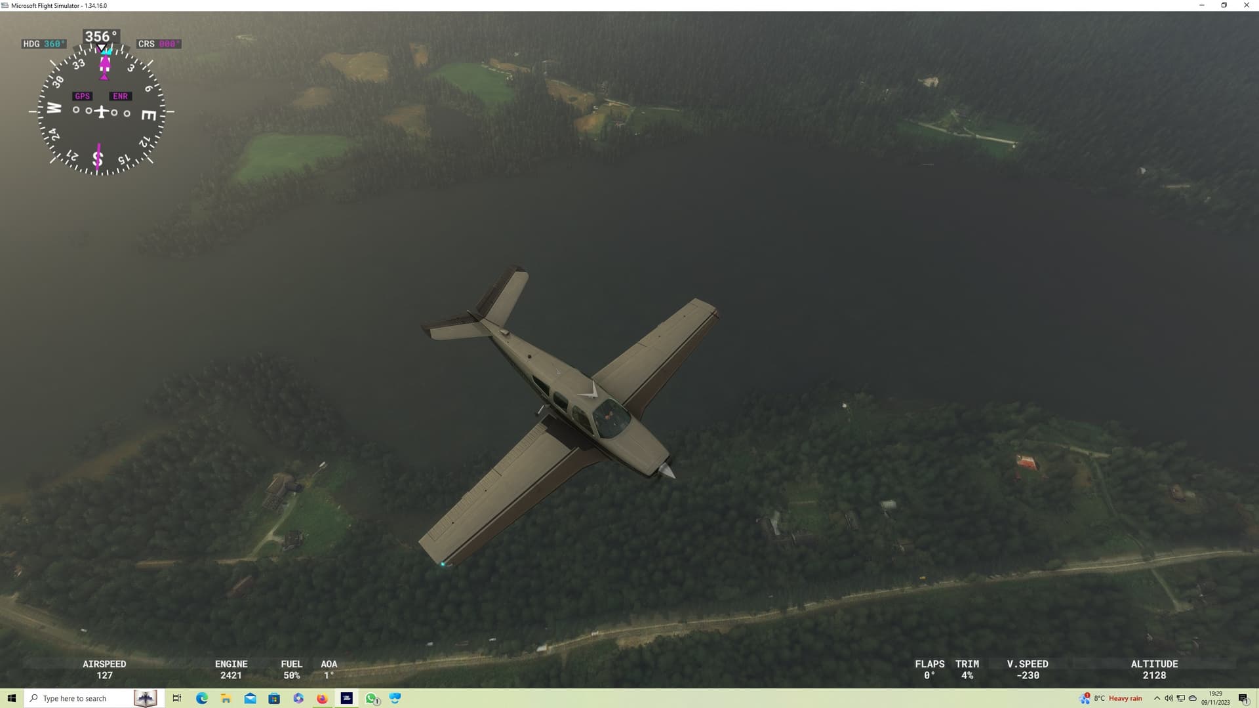This screenshot has width=1259, height=708.
Task: Click the CRS 000 course readout
Action: point(158,44)
